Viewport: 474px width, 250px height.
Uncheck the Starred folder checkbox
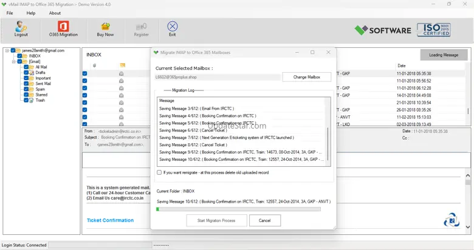tap(26, 95)
